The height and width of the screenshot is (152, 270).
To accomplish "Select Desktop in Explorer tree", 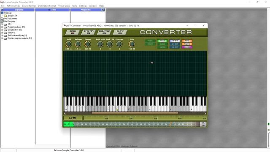I will click(x=8, y=13).
